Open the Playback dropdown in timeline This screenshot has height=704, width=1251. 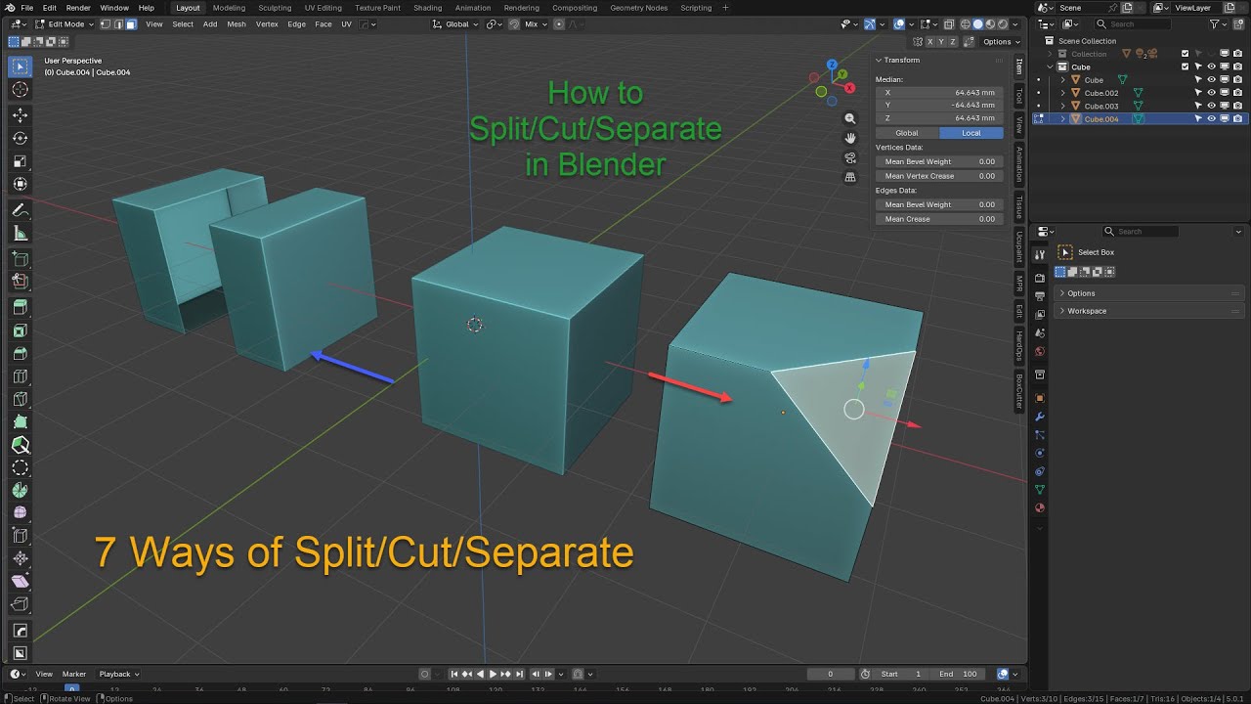tap(118, 674)
